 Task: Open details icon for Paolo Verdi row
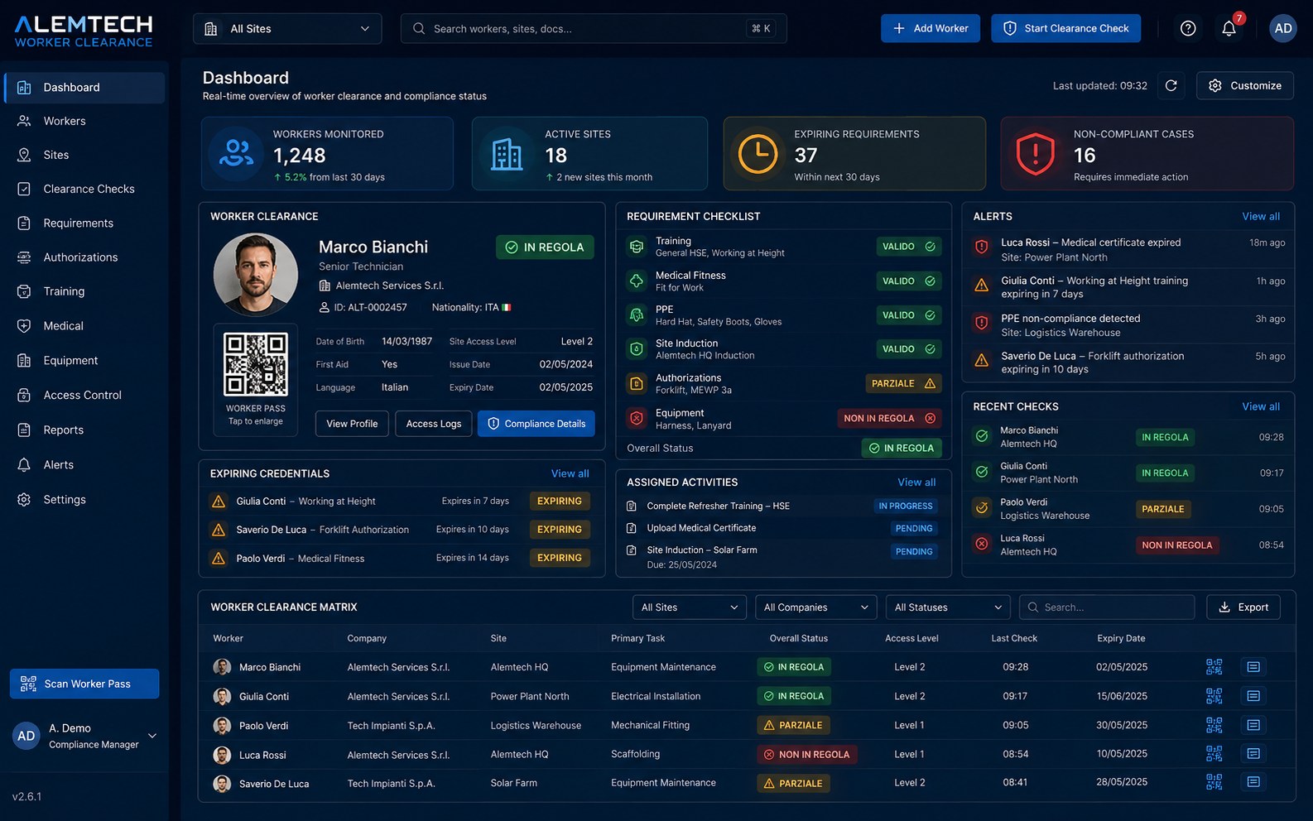[1253, 725]
